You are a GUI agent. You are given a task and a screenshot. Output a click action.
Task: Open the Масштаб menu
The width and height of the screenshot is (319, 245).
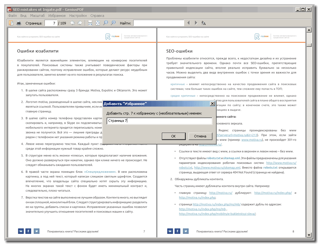point(38,16)
